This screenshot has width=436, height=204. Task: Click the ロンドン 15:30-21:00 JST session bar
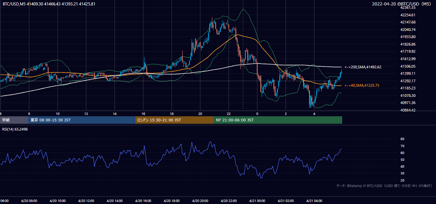coord(175,120)
